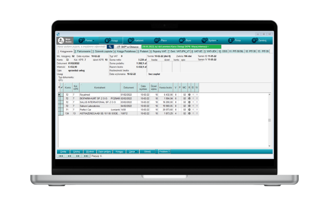Switch to the 2. Fakturowanie tab
This screenshot has width=329, height=206.
83,51
